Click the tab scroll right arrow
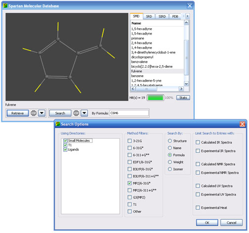 [187, 16]
